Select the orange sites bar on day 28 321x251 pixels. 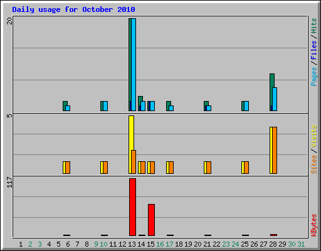pos(275,150)
